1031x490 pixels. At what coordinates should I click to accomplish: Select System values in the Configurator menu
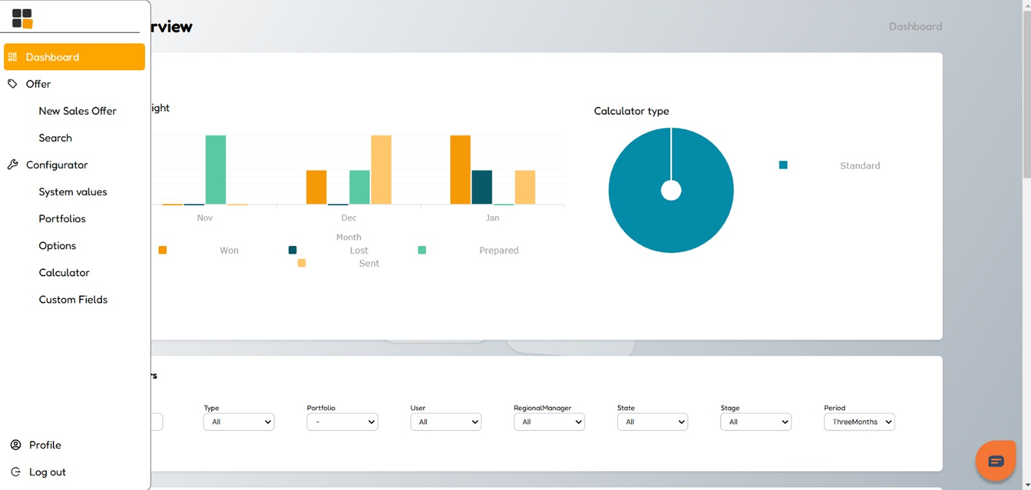click(x=73, y=192)
